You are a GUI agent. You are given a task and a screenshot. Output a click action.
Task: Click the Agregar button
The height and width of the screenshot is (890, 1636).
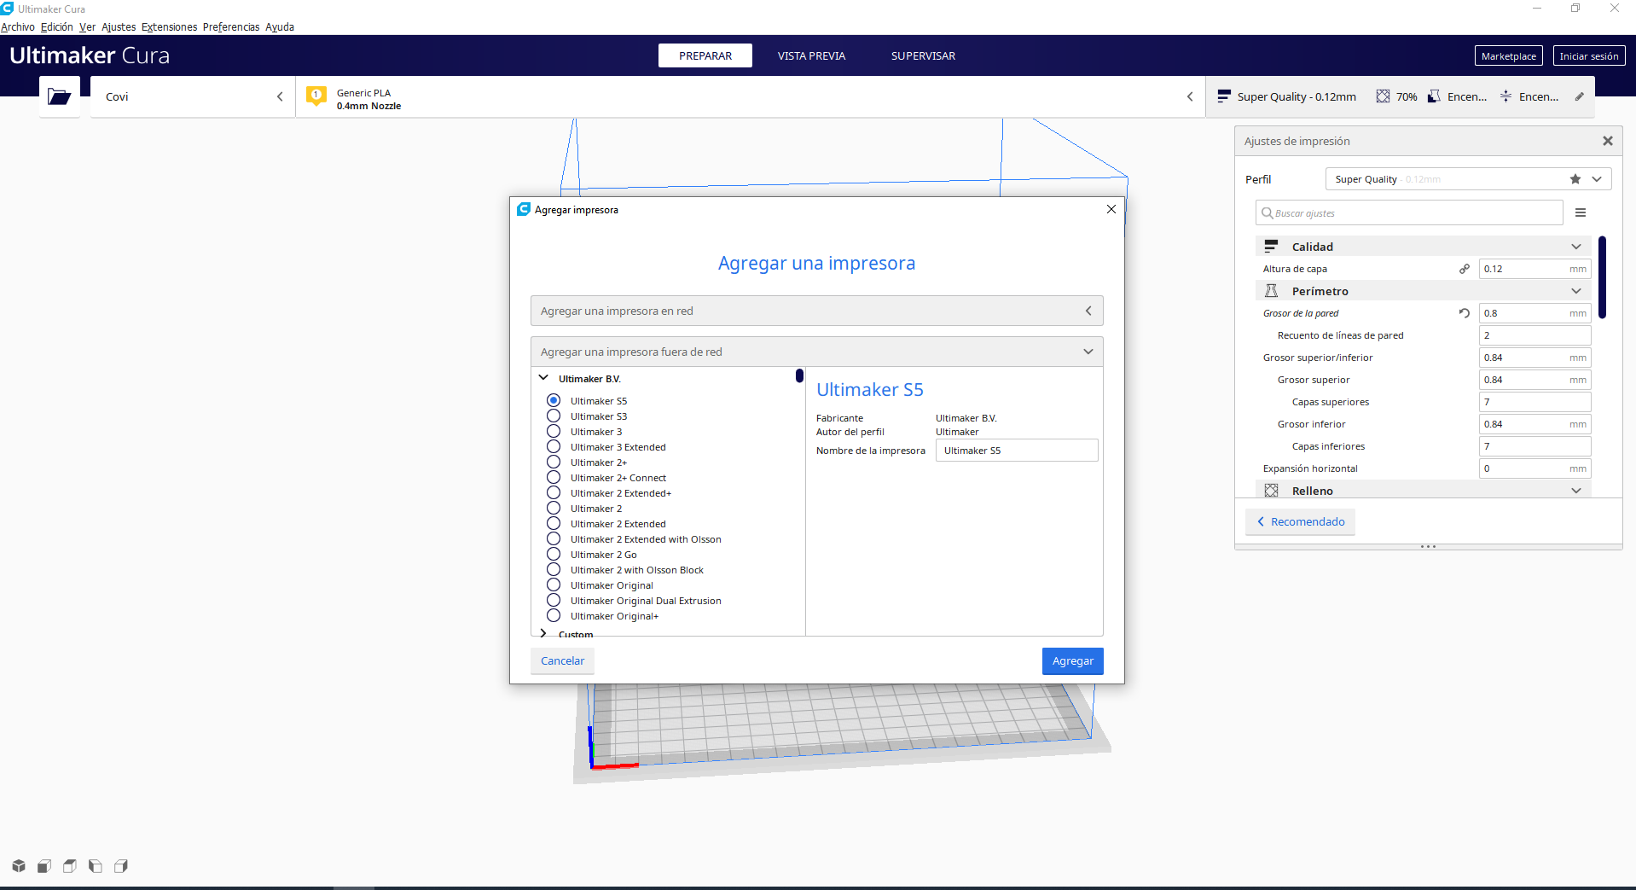1072,661
